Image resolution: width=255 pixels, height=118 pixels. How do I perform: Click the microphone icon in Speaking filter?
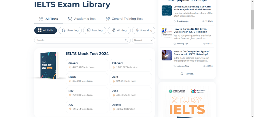(137, 30)
